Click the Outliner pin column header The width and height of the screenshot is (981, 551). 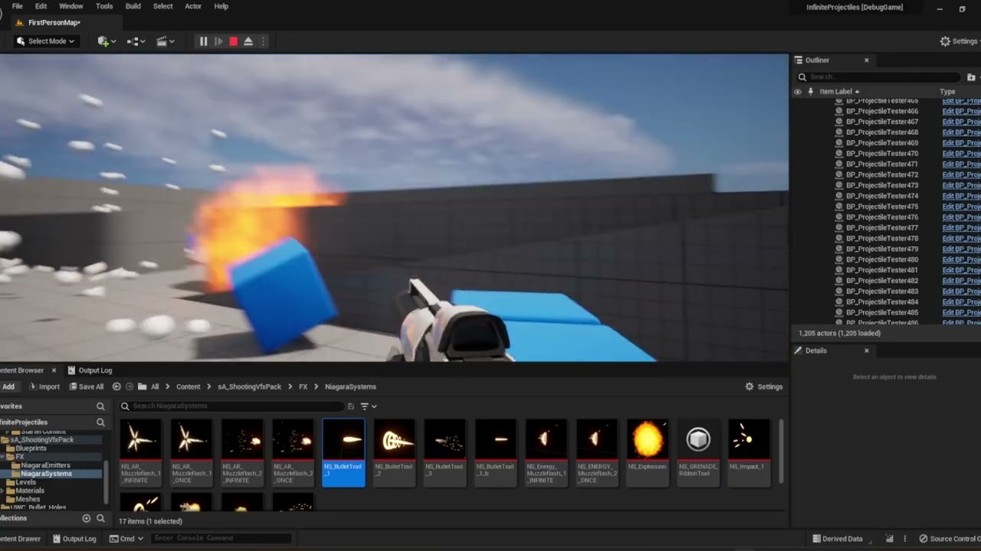810,92
